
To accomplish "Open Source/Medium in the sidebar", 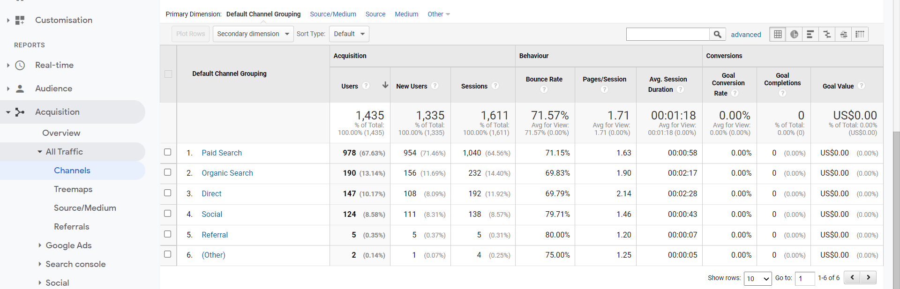I will point(85,208).
